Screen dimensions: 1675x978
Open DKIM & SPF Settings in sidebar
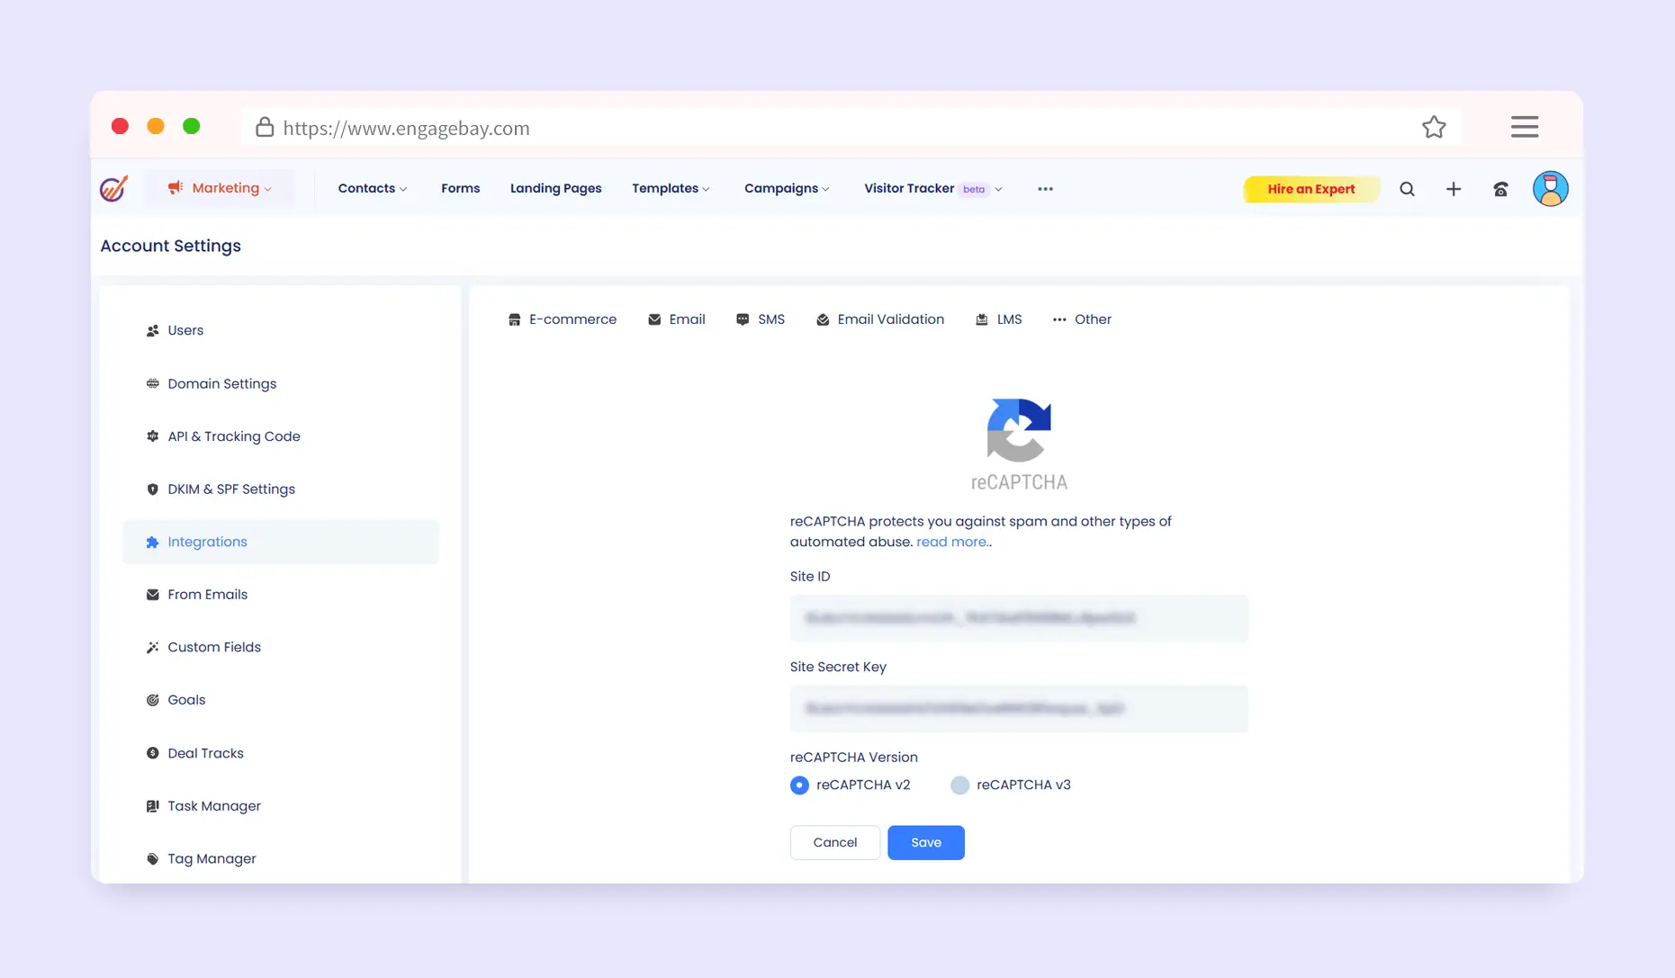(x=230, y=489)
